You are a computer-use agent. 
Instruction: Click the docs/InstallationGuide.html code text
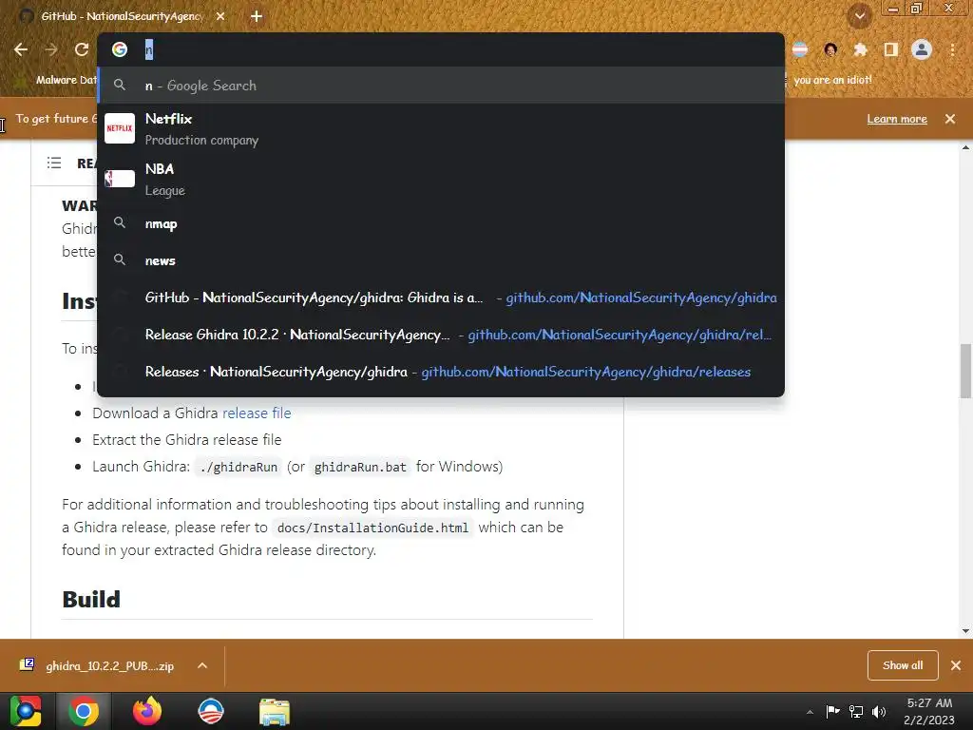tap(372, 528)
